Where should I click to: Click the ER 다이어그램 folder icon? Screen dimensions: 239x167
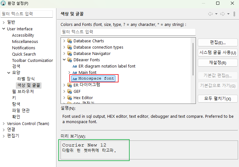coord(69,85)
